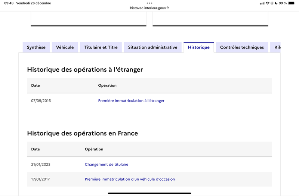Image resolution: width=299 pixels, height=196 pixels.
Task: Tap the three-dot multitasking icon
Action: [x=149, y=3]
